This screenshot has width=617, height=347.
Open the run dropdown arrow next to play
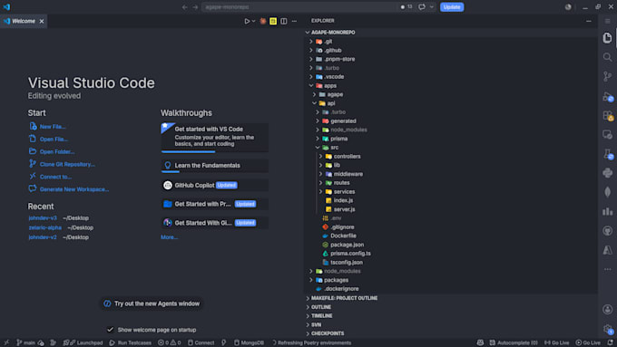pyautogui.click(x=253, y=21)
